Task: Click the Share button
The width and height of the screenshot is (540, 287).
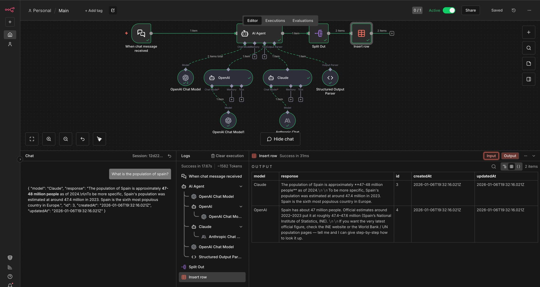Action: (x=470, y=10)
